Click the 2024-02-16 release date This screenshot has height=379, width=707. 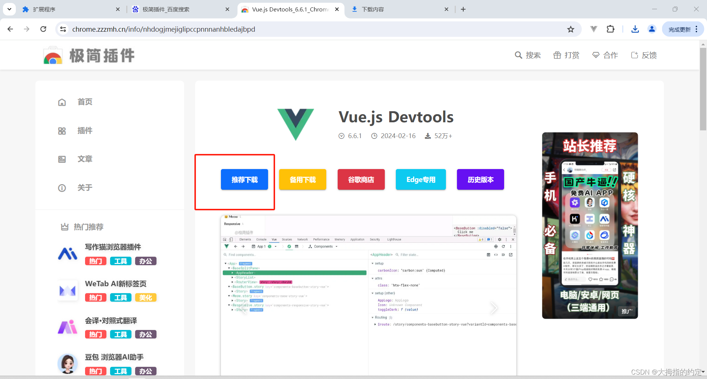pos(398,136)
